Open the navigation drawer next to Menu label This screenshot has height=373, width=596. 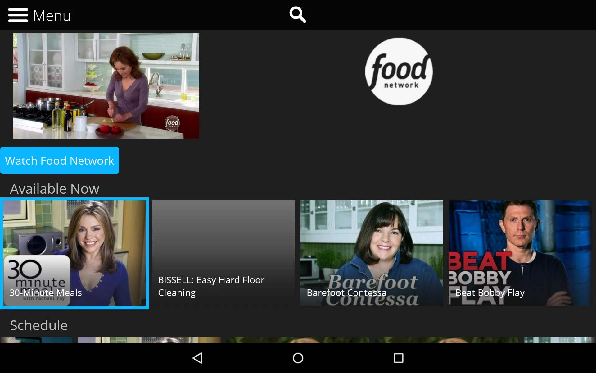point(18,15)
